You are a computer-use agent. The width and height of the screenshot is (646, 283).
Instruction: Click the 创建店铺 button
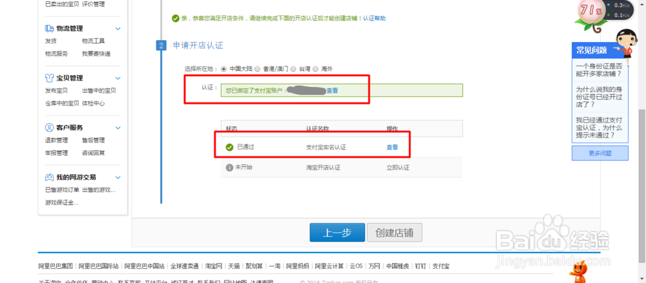click(394, 233)
